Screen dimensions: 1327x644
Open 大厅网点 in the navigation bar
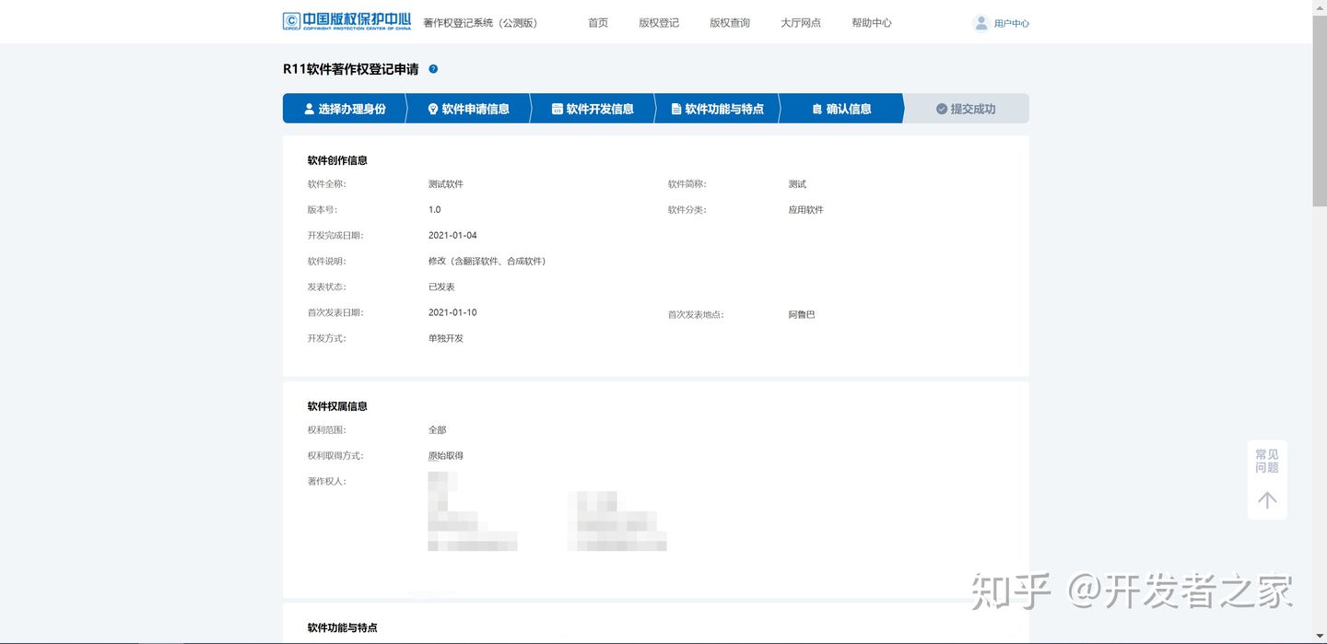(x=801, y=23)
